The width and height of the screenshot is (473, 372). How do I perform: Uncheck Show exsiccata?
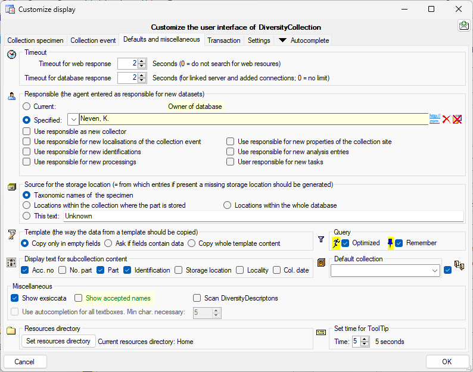pyautogui.click(x=14, y=298)
